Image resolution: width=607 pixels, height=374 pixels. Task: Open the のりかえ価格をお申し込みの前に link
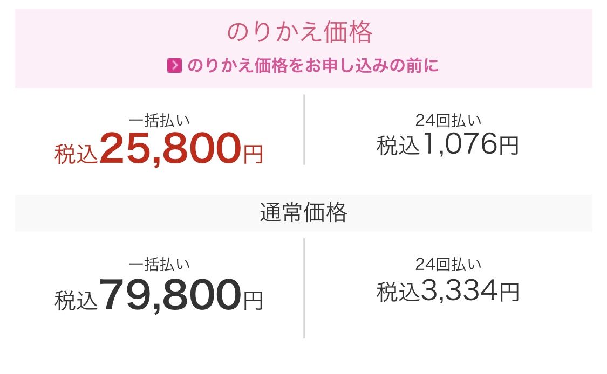pos(313,66)
